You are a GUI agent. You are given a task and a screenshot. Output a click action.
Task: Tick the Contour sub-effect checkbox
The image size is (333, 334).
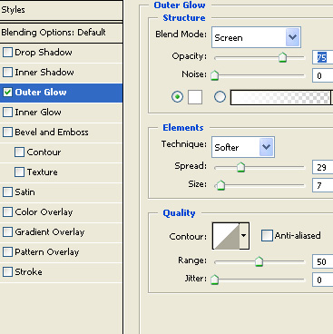[19, 152]
